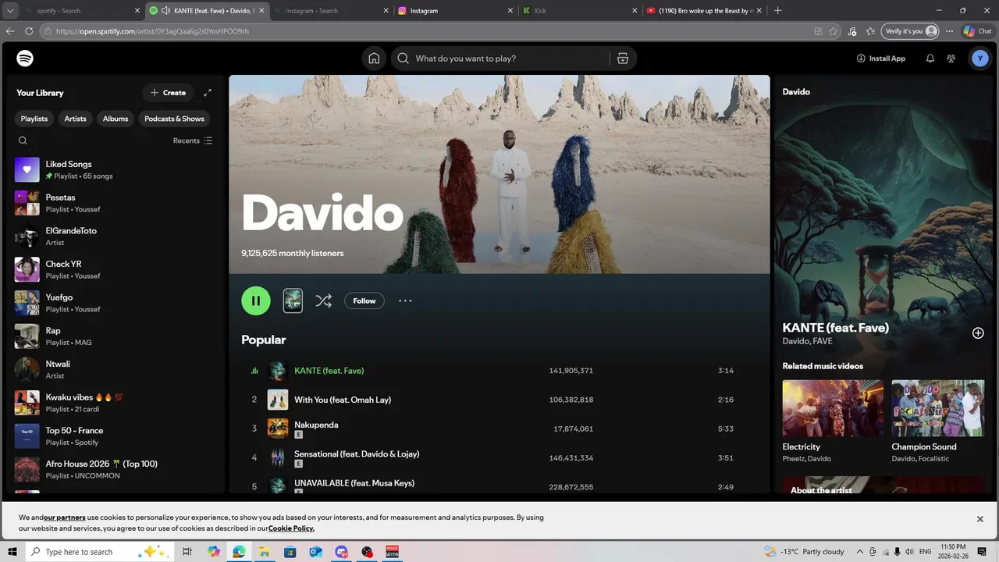
Task: Search in Your Library magnifier icon
Action: (23, 140)
